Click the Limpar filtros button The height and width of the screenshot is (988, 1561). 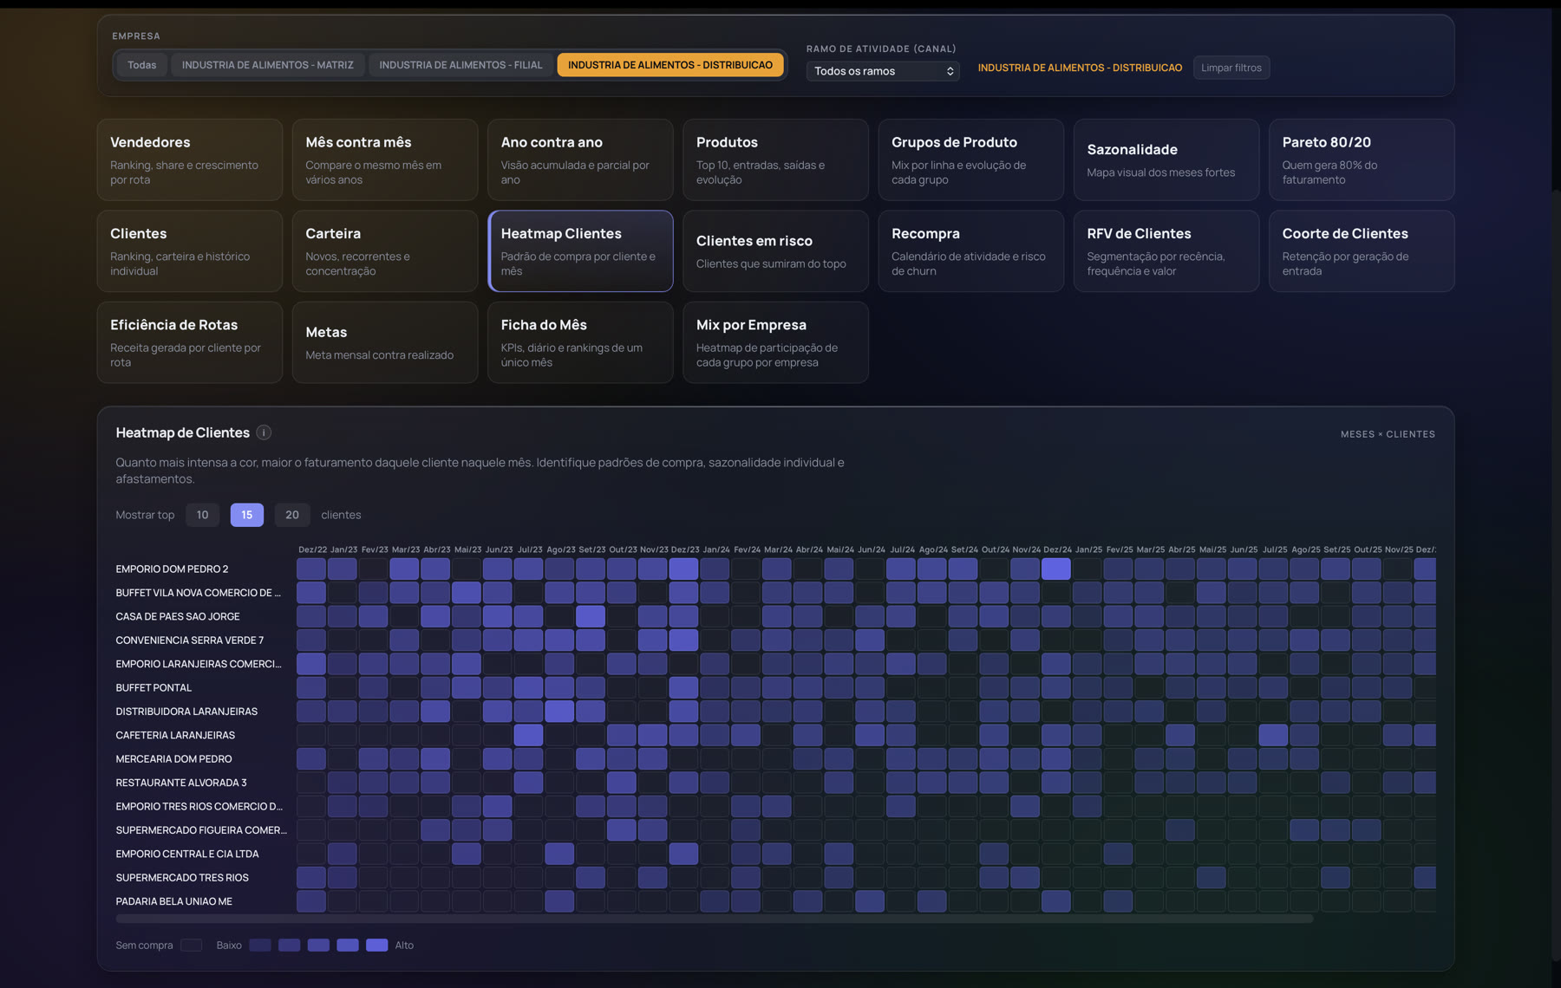1231,68
